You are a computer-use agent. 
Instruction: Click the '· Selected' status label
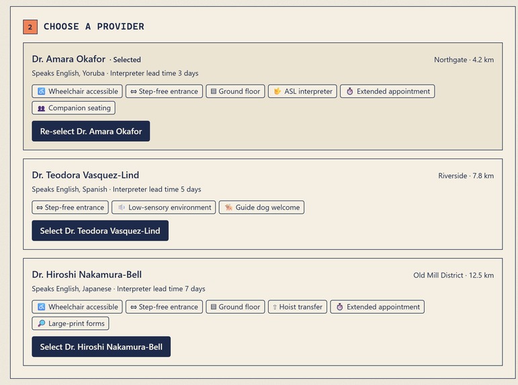click(125, 60)
